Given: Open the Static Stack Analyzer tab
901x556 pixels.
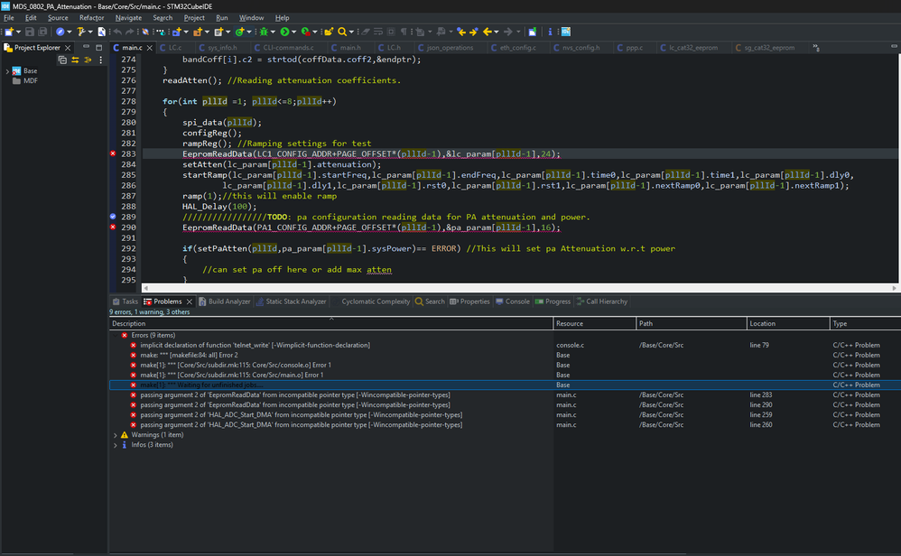Looking at the screenshot, I should [291, 301].
